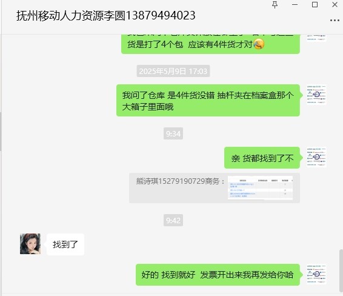Maximize the chat window
The height and width of the screenshot is (296, 343).
315,5
